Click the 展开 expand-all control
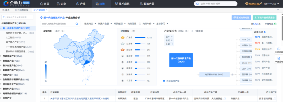This screenshot has width=283, height=102. [x=169, y=37]
